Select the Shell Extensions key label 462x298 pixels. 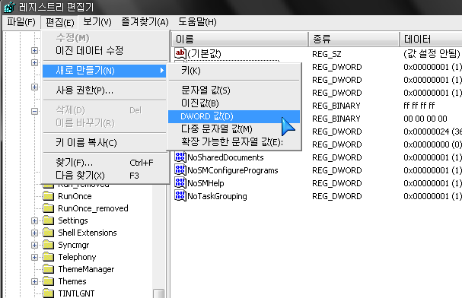88,233
